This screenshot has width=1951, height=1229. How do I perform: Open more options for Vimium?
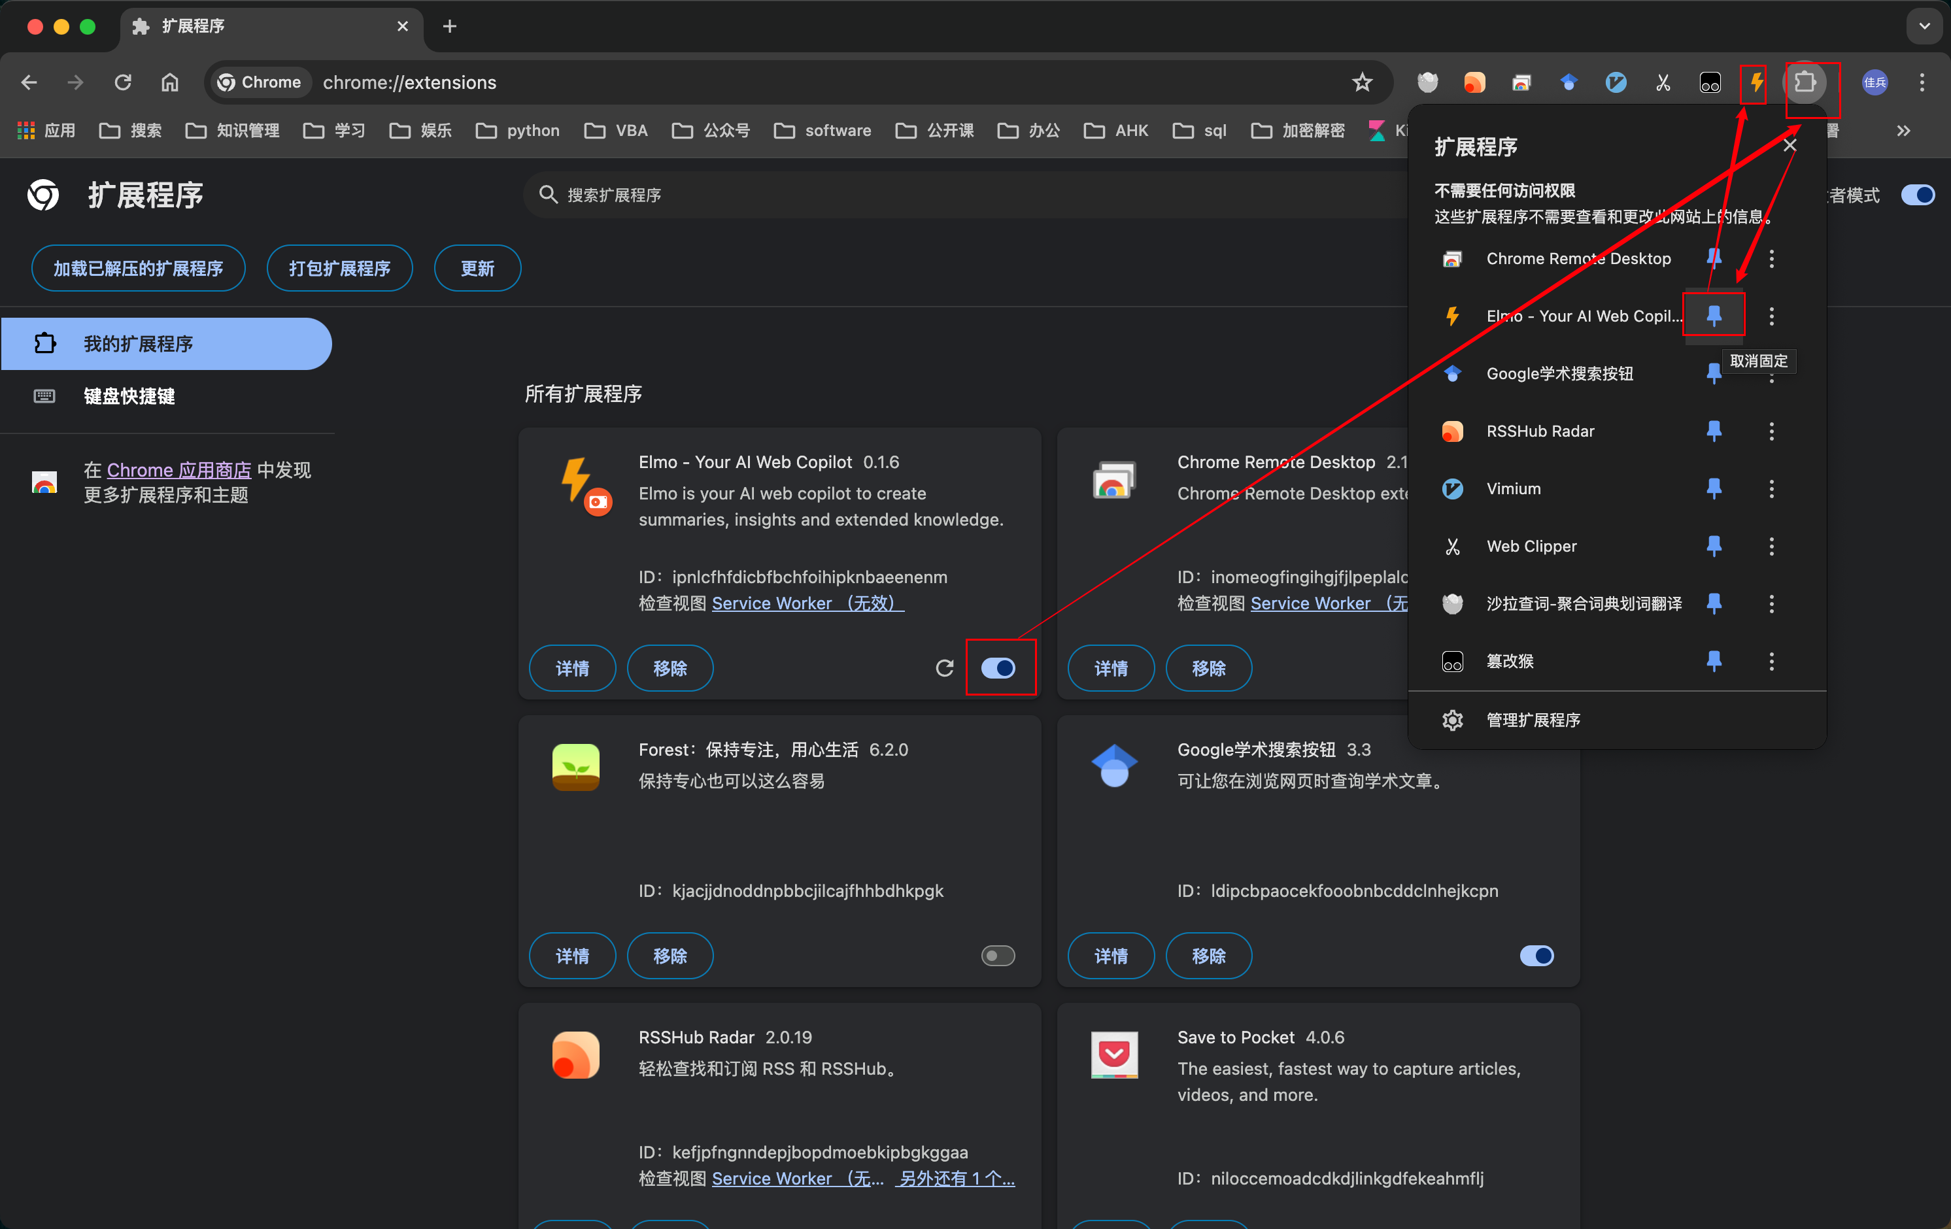pyautogui.click(x=1771, y=488)
